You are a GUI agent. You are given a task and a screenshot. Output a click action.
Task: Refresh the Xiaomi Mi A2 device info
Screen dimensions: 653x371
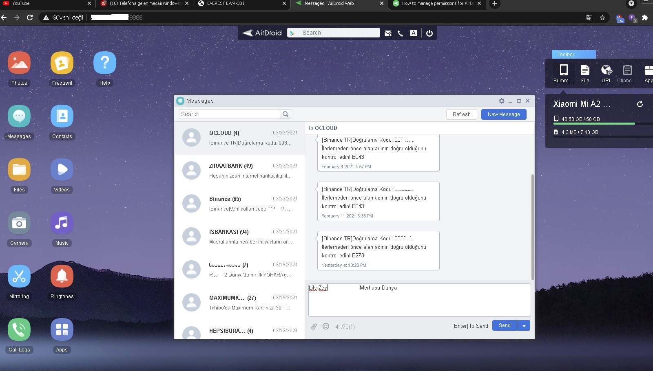640,104
